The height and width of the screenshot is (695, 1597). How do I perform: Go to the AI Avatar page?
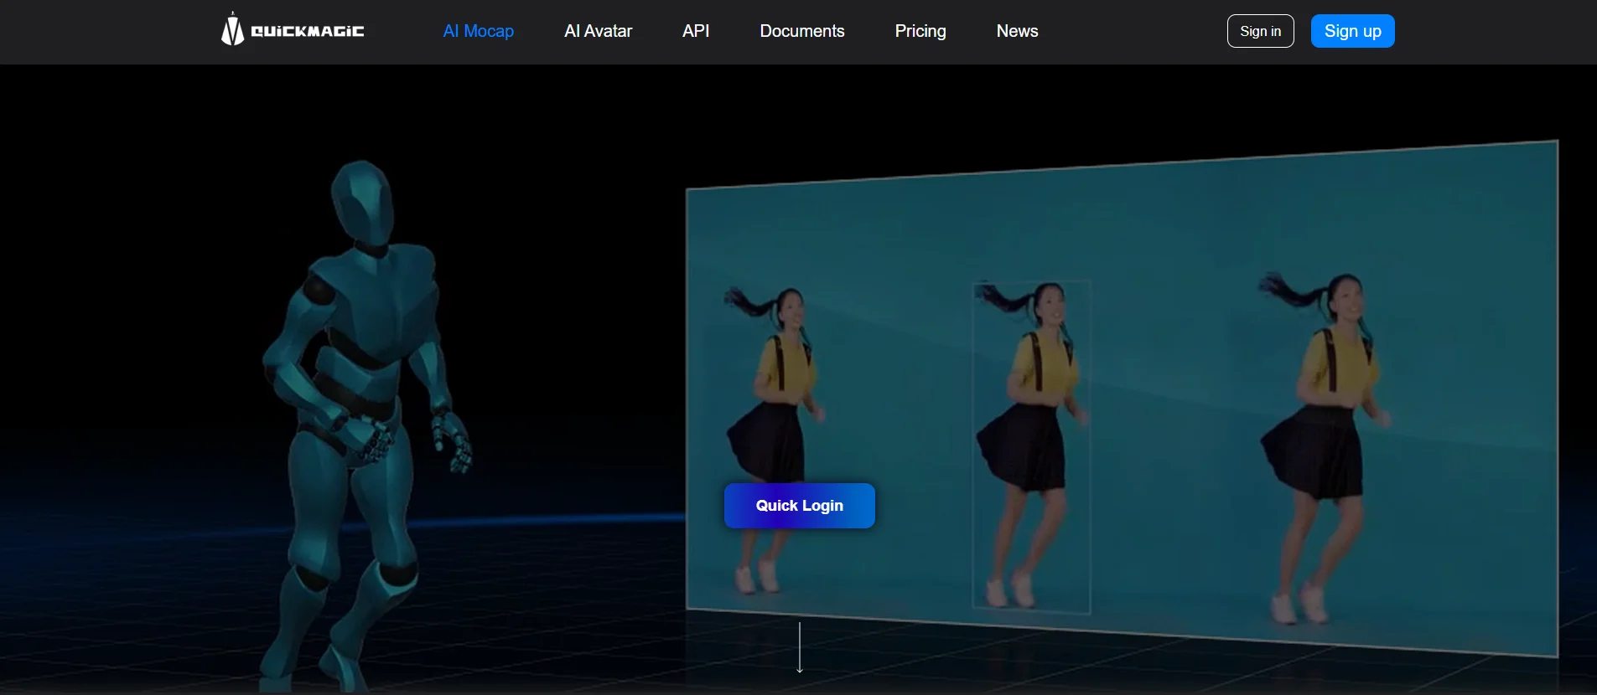598,31
